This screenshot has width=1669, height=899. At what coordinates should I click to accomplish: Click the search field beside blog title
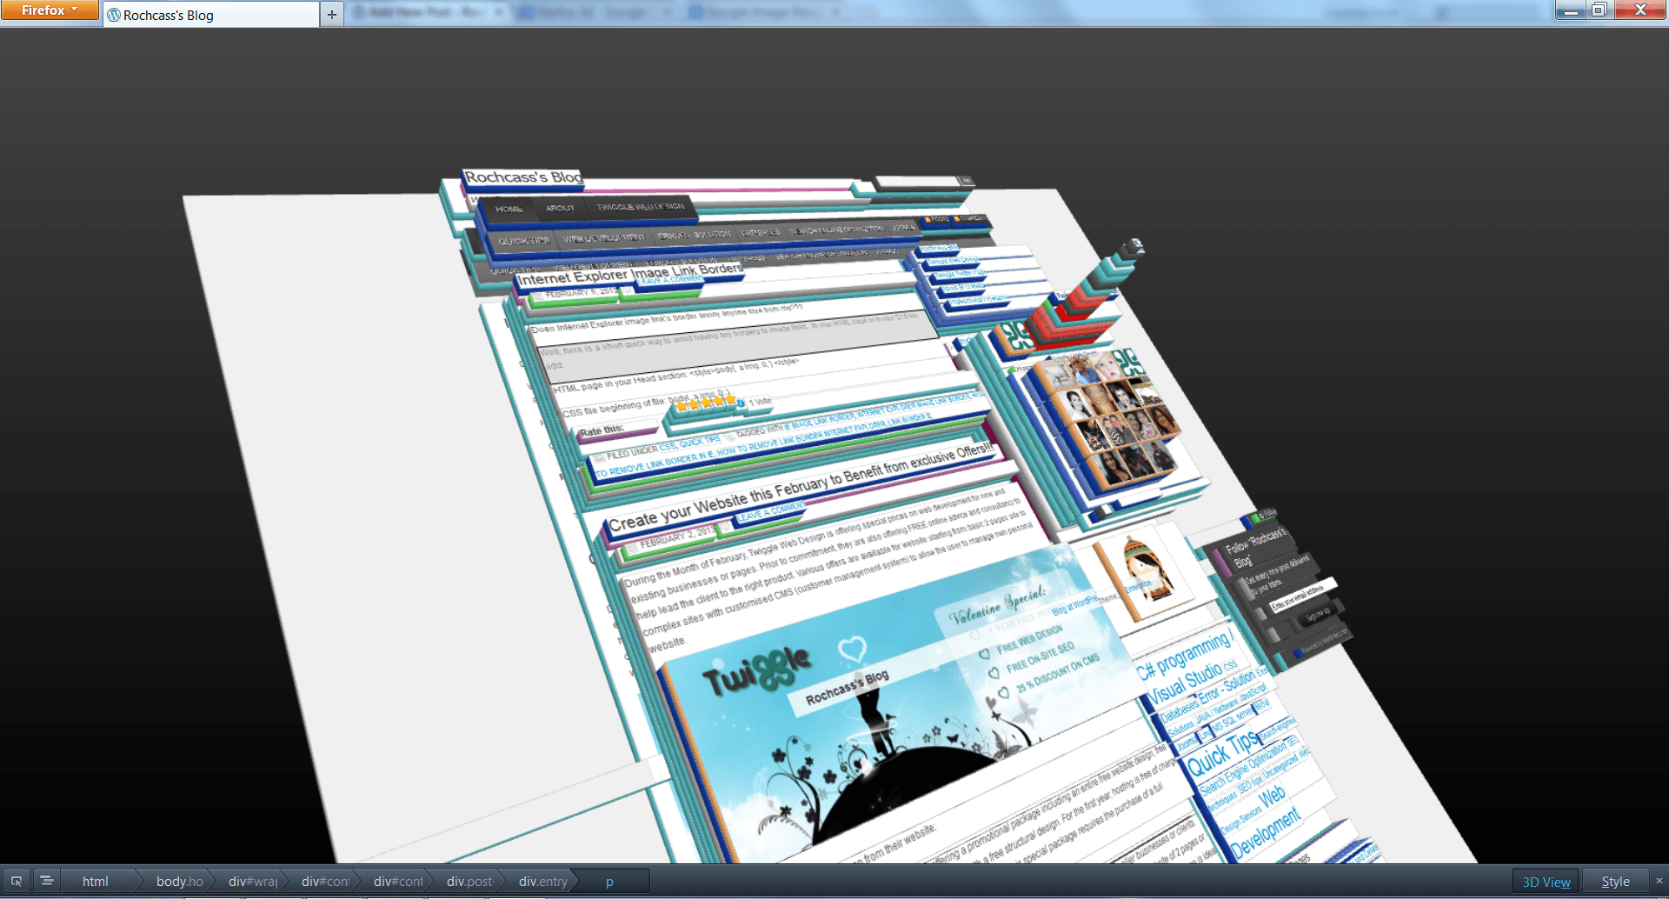tap(916, 182)
